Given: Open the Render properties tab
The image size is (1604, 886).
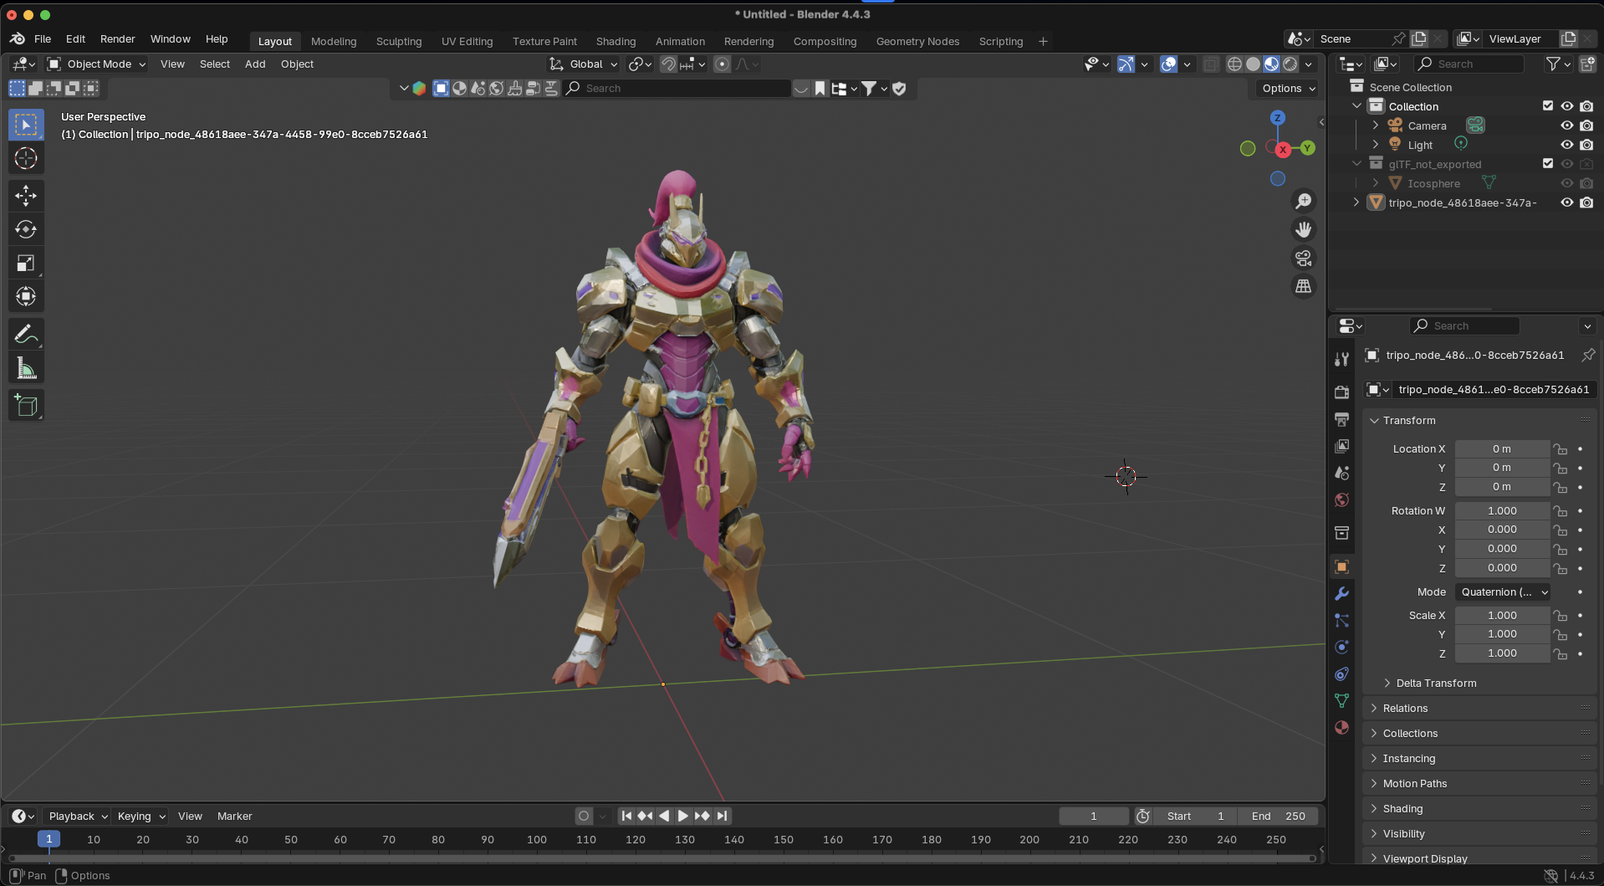Looking at the screenshot, I should pyautogui.click(x=1341, y=392).
